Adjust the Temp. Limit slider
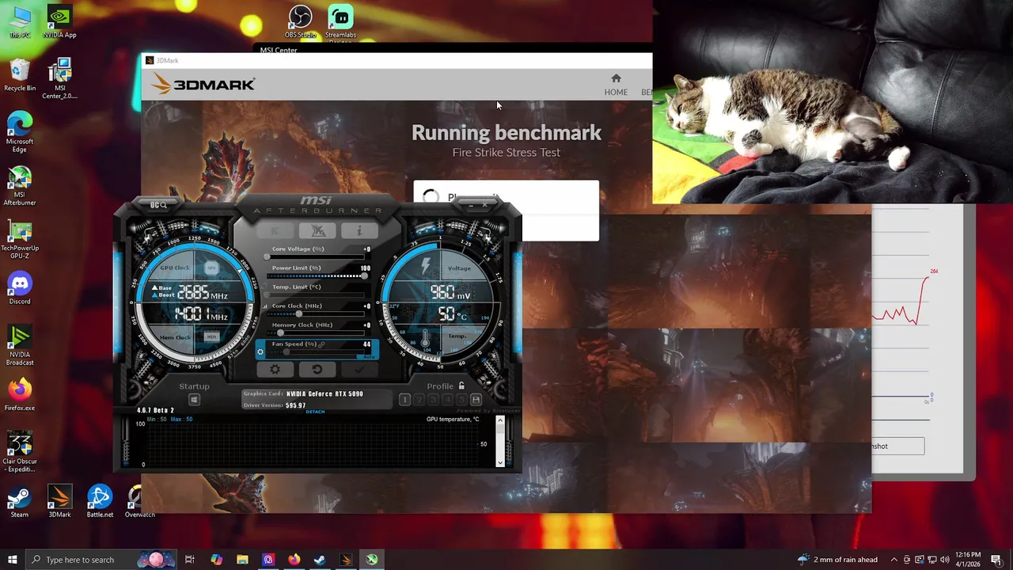 click(317, 294)
